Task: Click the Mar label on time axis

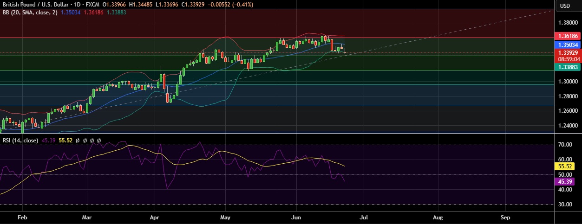Action: tap(87, 217)
